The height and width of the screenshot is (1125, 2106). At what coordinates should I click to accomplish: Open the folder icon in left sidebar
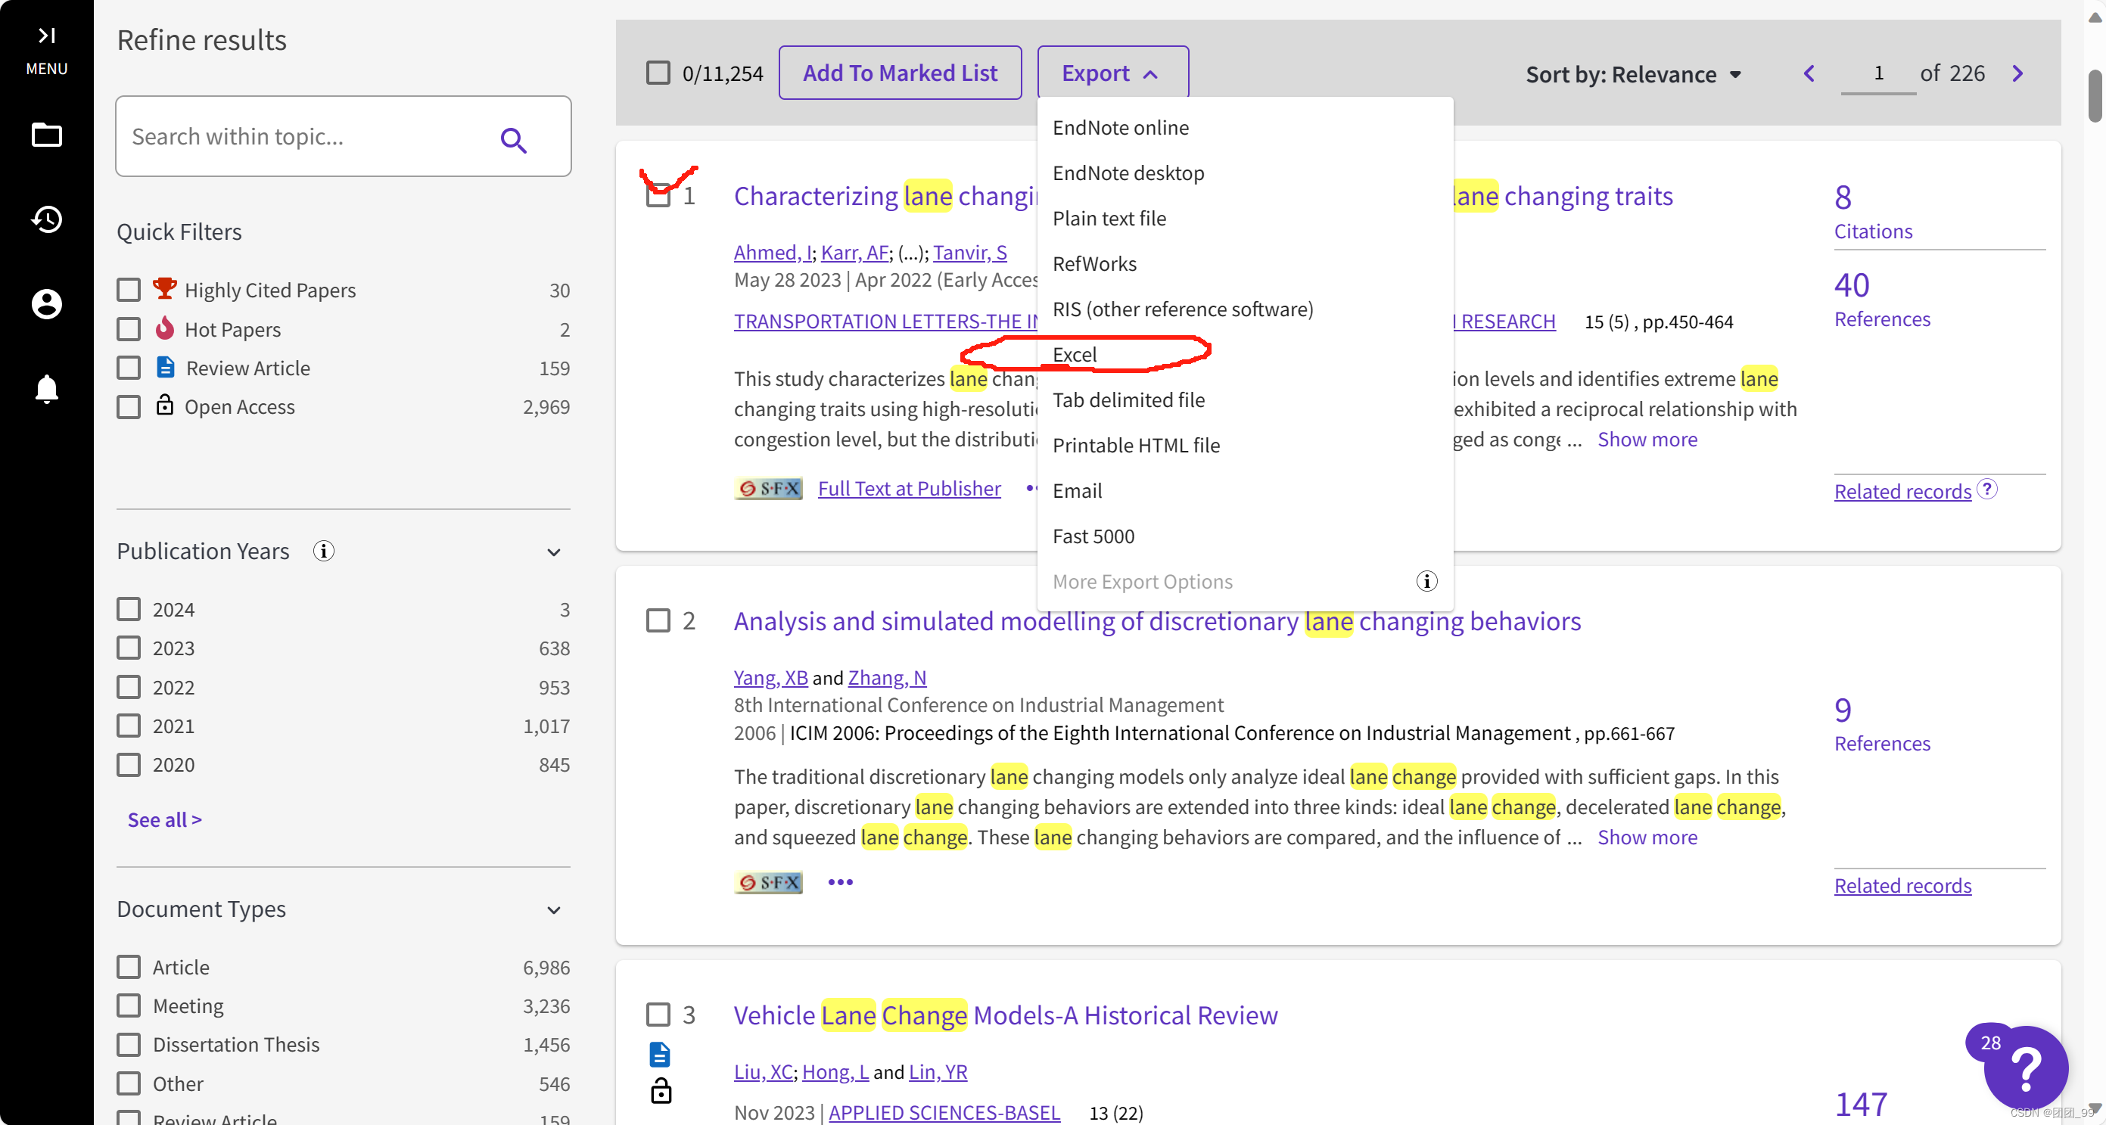click(47, 134)
